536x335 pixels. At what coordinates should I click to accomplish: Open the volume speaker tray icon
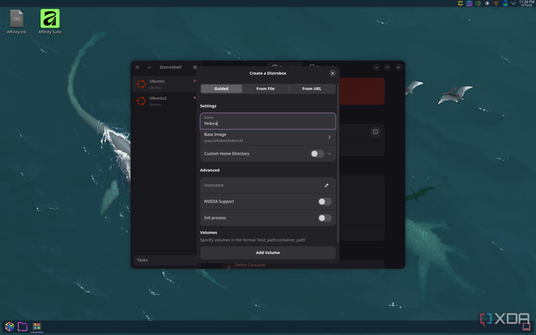point(478,3)
